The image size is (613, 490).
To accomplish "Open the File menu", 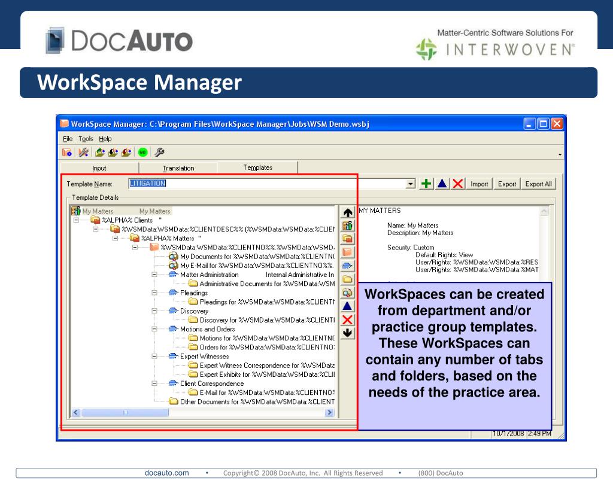I will coord(68,139).
